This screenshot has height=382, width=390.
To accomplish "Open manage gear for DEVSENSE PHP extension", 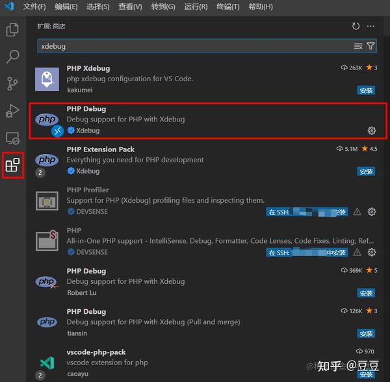I will click(x=372, y=252).
